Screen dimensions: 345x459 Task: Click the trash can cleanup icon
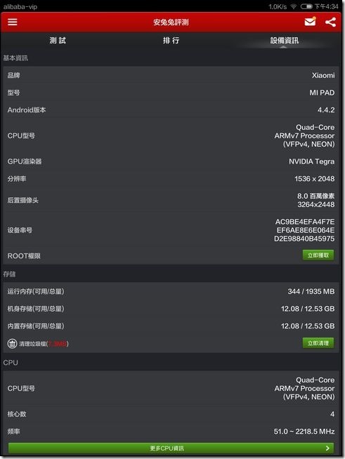point(12,343)
